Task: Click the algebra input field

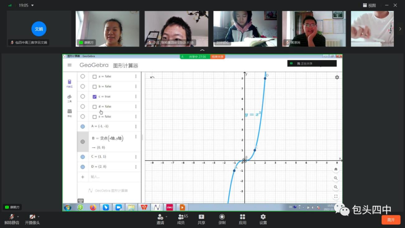Action: point(115,177)
